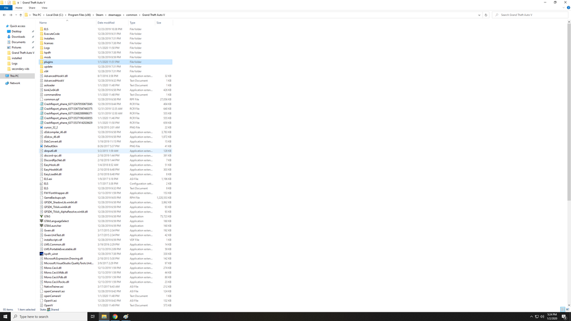Screen dimensions: 571x321
Task: Open the Help question mark icon
Action: [x=569, y=7]
